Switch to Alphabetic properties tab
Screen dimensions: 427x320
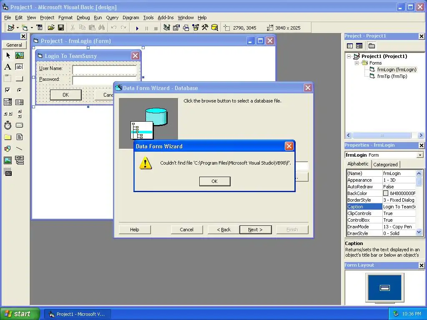(358, 164)
